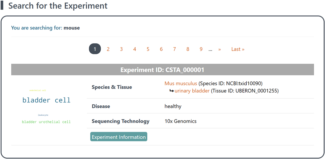Open the Mus musculus species link
The height and width of the screenshot is (159, 325).
(181, 83)
